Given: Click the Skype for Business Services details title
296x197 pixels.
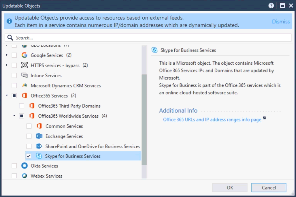Looking at the screenshot, I should (x=188, y=50).
